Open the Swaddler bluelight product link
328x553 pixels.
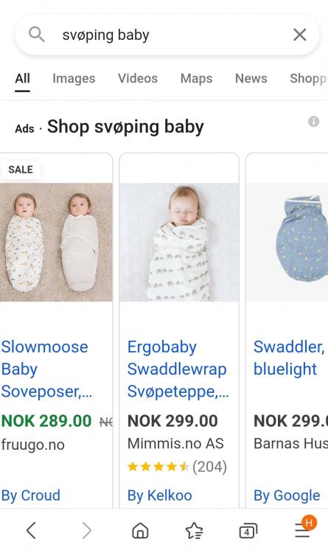(290, 358)
